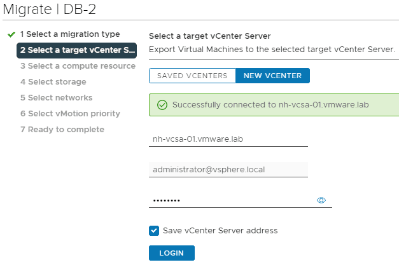
Task: Click the administrator username input field
Action: point(228,170)
